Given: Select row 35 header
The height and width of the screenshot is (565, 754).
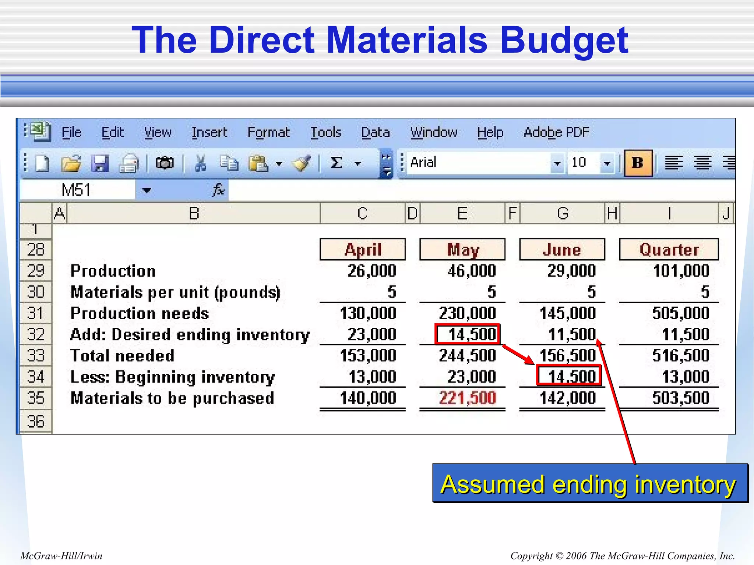Looking at the screenshot, I should pos(36,398).
